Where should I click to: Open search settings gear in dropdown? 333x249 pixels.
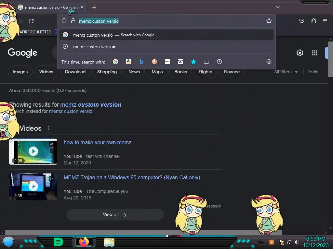click(x=269, y=62)
